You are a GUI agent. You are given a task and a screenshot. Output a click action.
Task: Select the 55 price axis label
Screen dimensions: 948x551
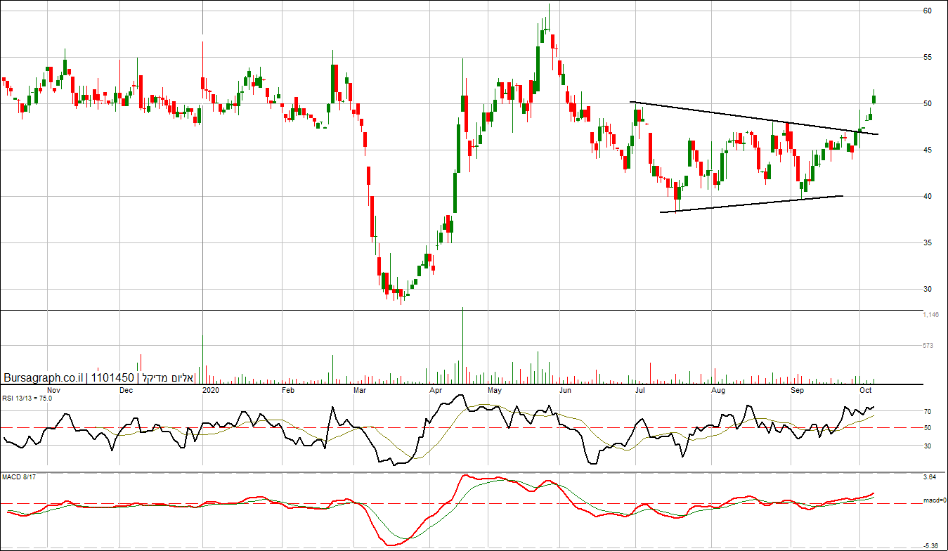pyautogui.click(x=928, y=57)
